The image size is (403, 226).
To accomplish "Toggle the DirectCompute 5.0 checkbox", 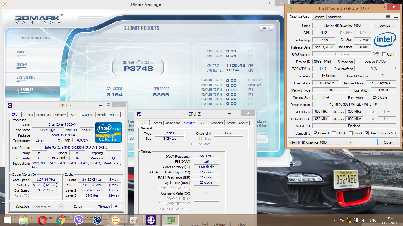I will pos(367,133).
